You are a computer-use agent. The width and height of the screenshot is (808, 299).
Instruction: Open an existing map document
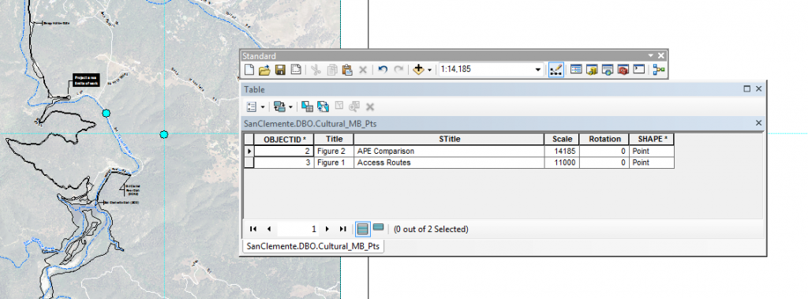tap(264, 69)
